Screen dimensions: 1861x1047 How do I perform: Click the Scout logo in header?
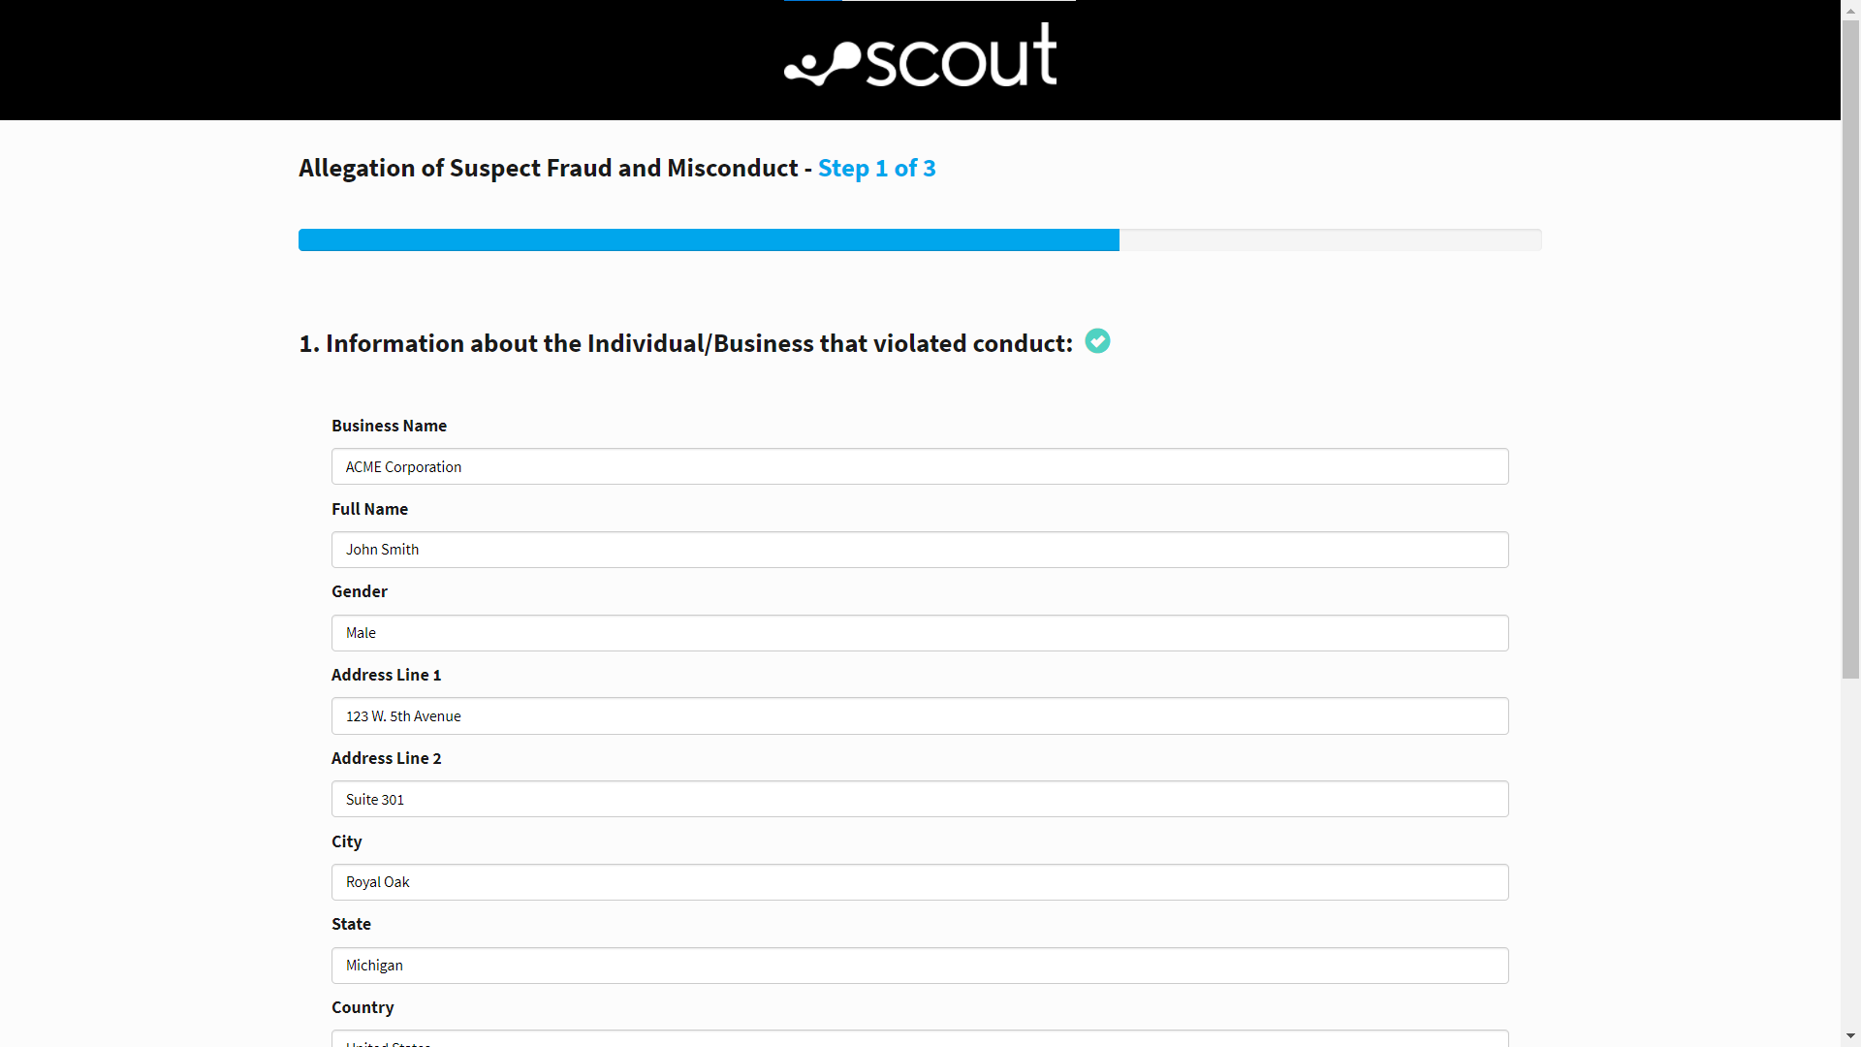point(920,56)
